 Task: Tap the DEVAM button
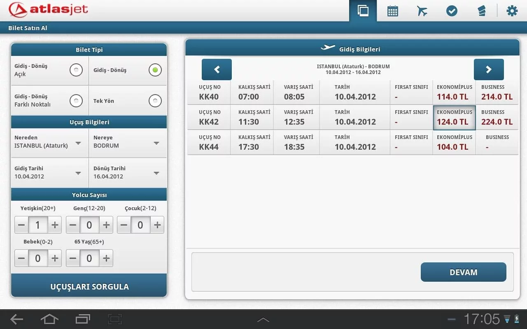[x=464, y=272]
